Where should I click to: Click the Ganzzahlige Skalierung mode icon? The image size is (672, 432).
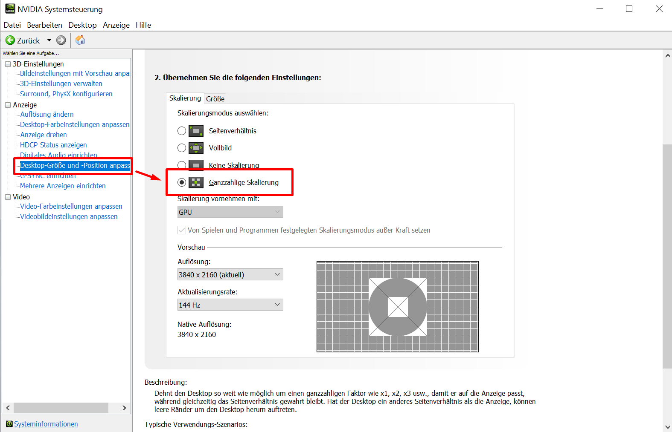(x=196, y=182)
